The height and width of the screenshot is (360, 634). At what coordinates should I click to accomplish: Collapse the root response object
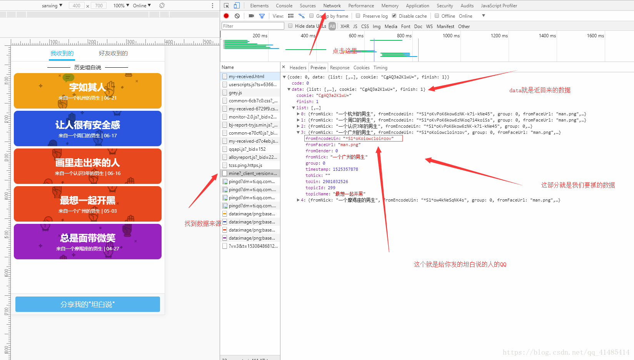(x=284, y=77)
